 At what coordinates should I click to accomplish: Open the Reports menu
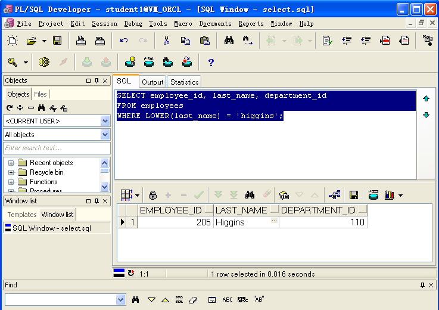pyautogui.click(x=251, y=23)
